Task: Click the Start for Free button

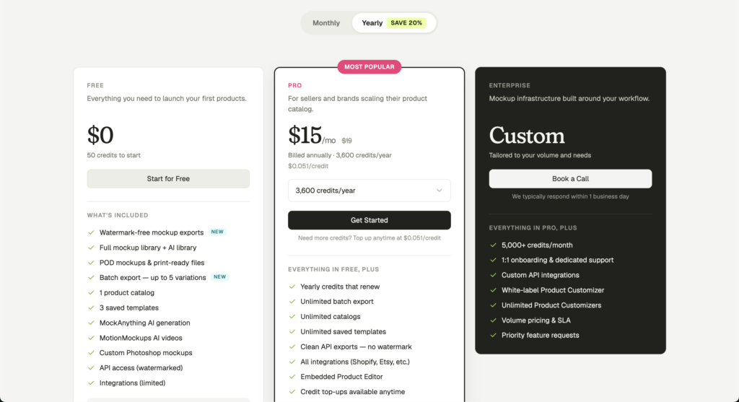Action: (x=168, y=178)
